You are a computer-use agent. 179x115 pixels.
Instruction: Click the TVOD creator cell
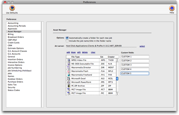point(111,60)
